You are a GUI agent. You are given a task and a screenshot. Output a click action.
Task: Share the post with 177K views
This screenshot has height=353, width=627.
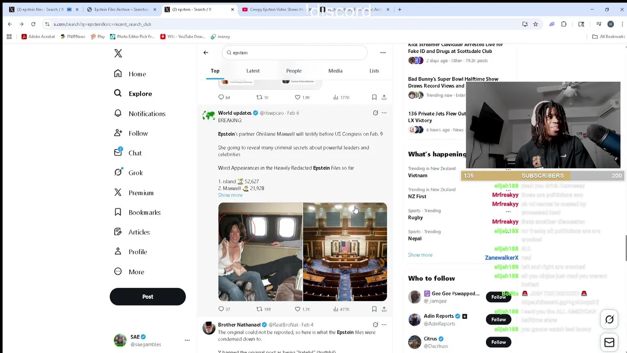pyautogui.click(x=384, y=97)
